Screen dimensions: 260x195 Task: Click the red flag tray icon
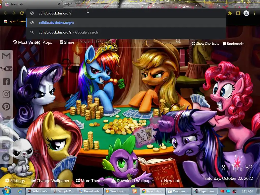point(222,191)
